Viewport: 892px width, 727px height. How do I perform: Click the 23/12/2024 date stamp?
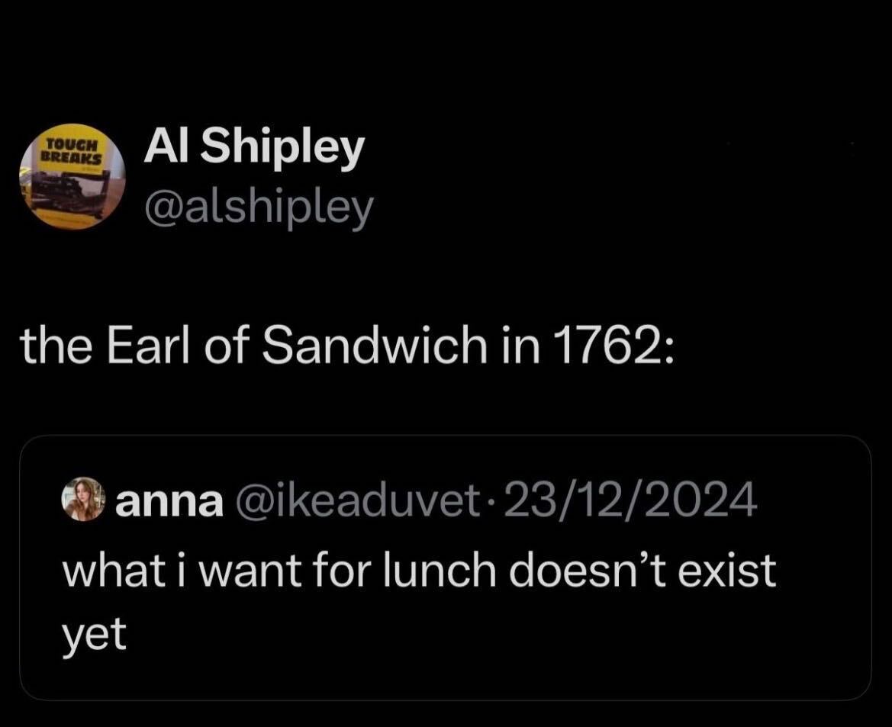[626, 500]
